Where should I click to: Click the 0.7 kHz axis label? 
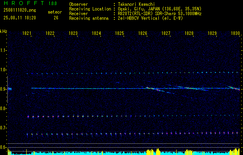[3, 128]
